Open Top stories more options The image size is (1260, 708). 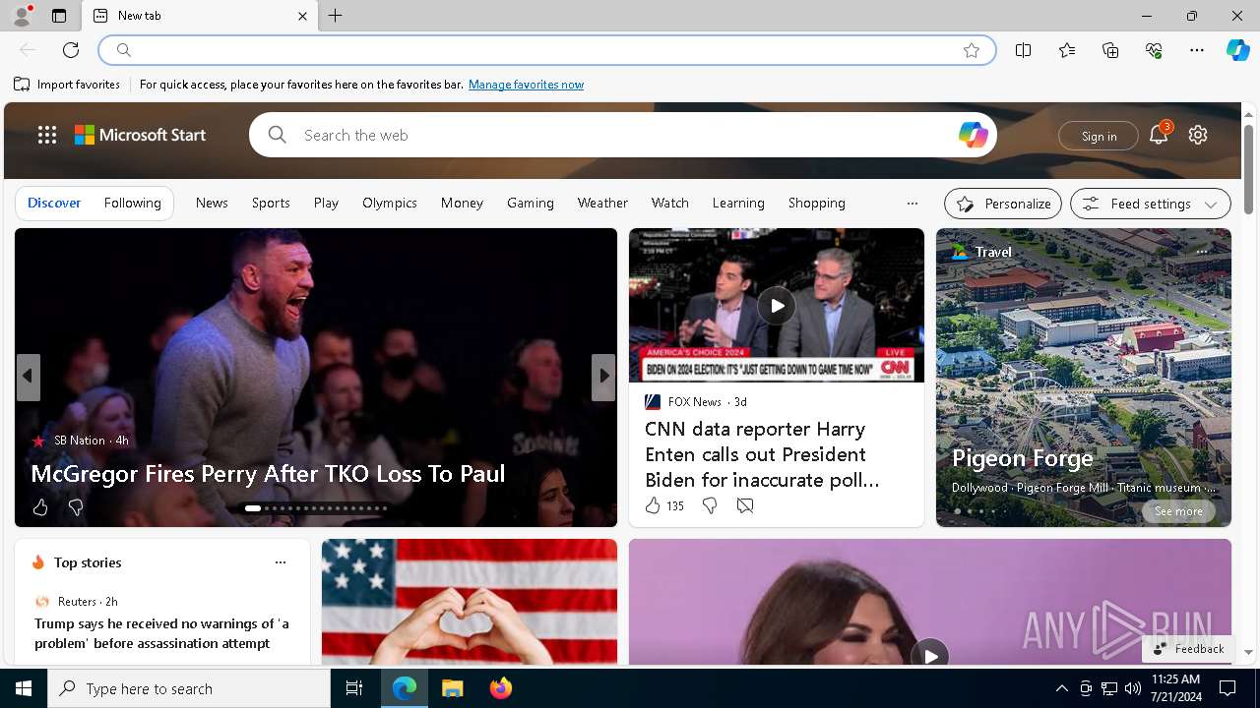281,562
